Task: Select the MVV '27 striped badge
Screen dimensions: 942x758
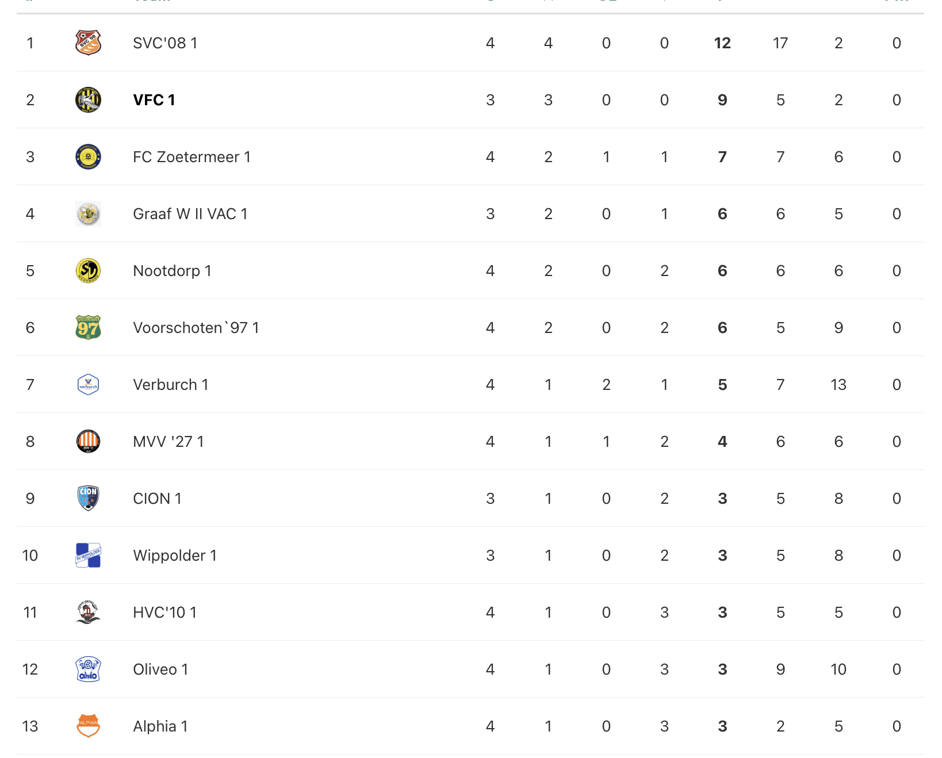Action: (88, 441)
